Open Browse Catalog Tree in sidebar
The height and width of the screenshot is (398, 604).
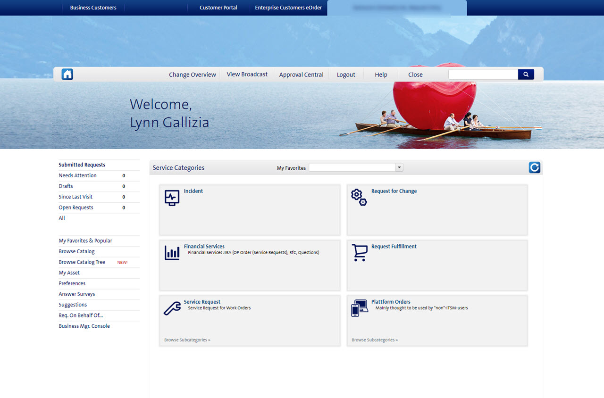(x=82, y=262)
